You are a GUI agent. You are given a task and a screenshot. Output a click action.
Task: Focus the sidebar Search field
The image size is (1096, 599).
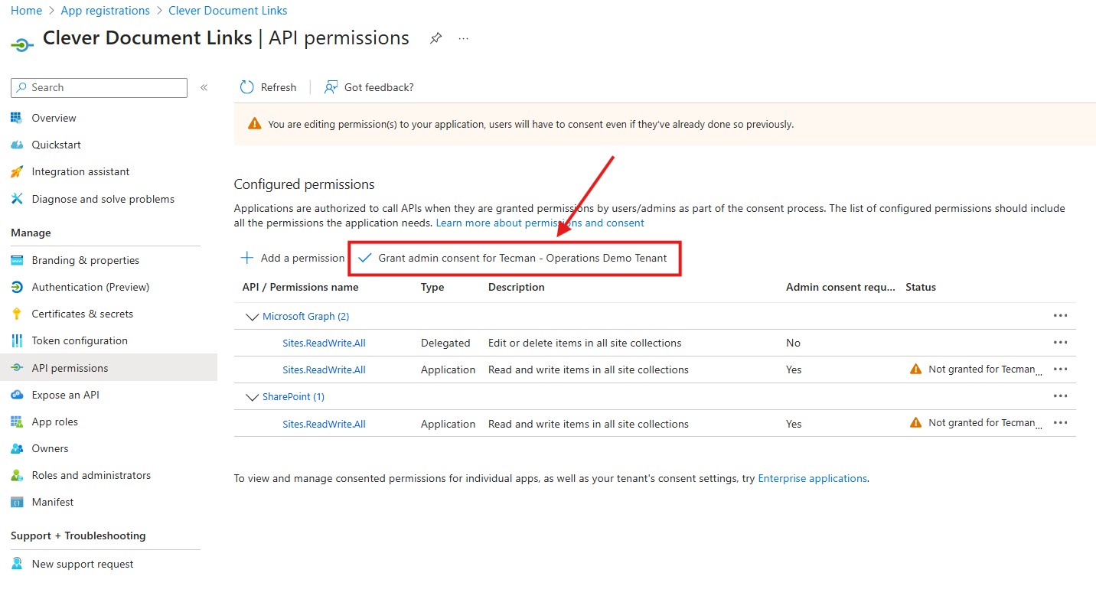99,87
